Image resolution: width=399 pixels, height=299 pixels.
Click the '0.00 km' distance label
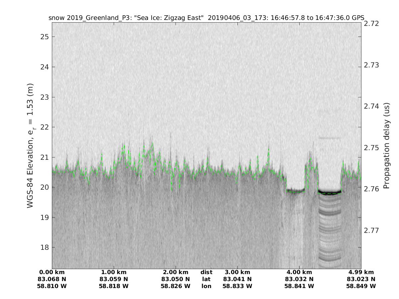click(52, 272)
